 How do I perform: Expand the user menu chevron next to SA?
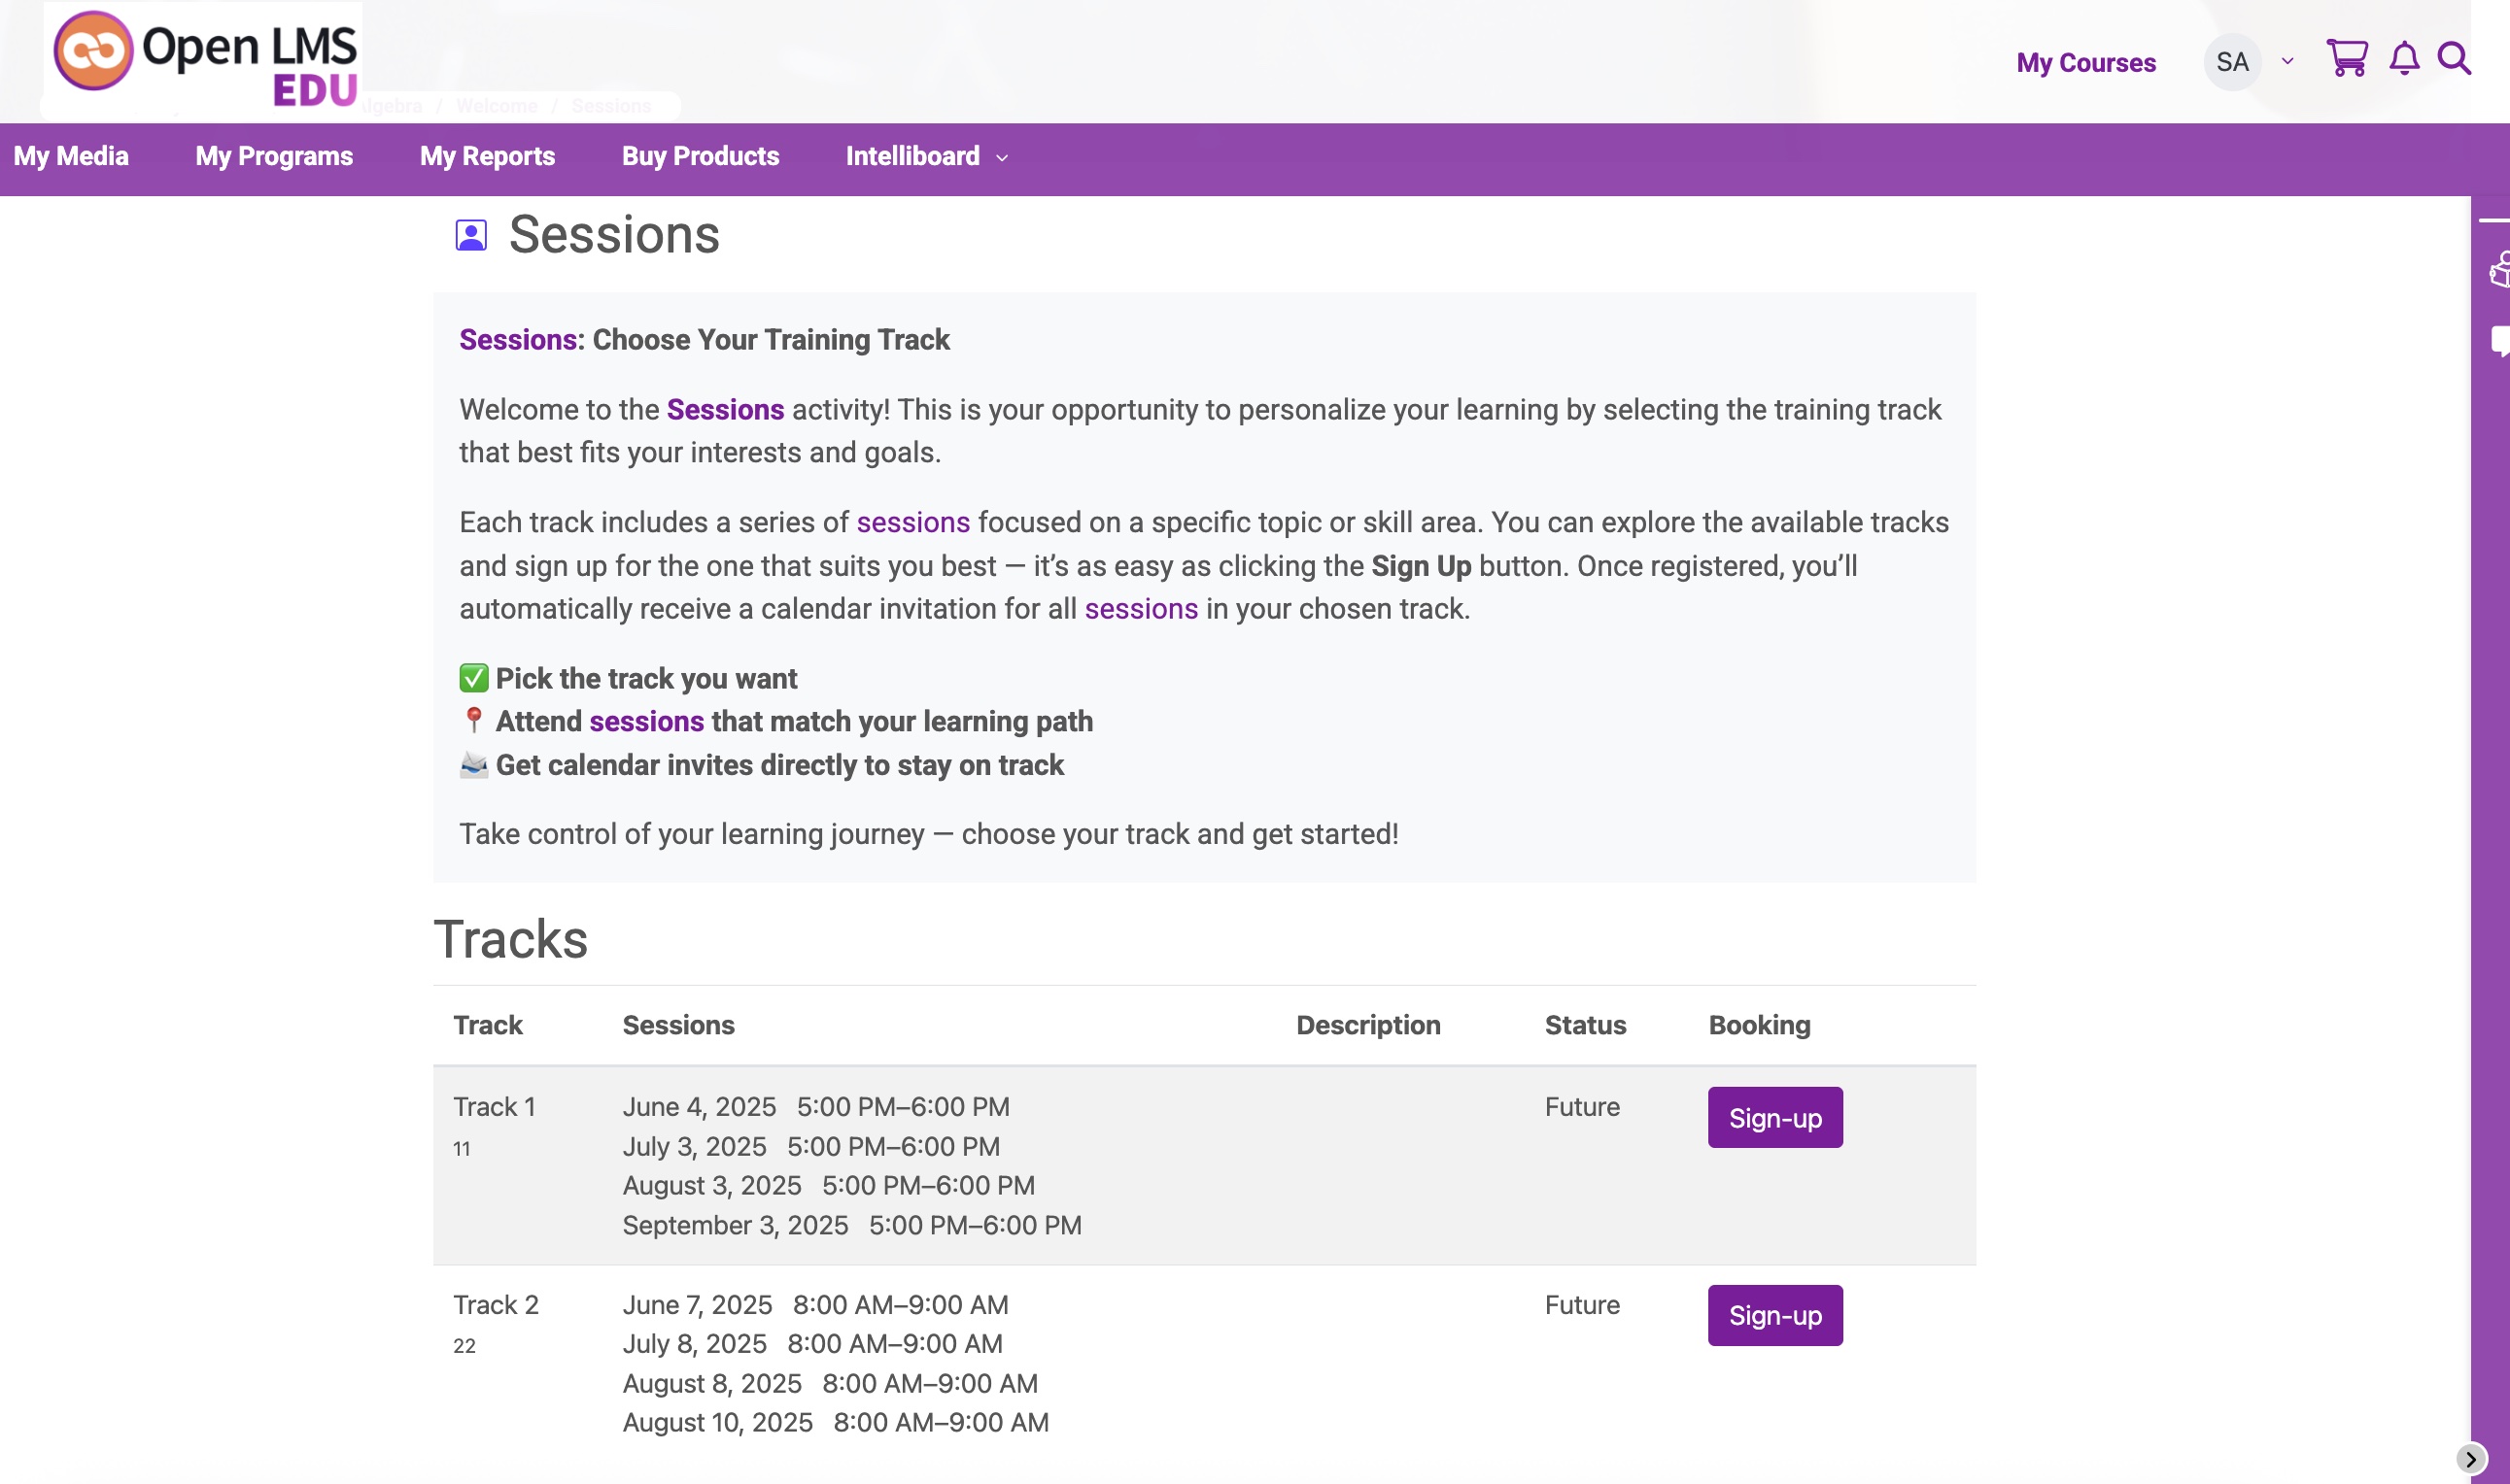click(x=2287, y=62)
